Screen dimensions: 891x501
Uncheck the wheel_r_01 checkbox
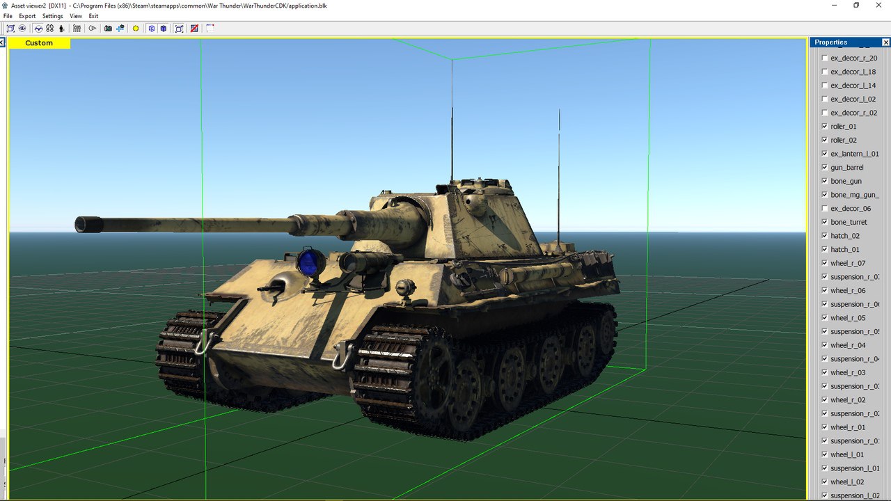pos(825,428)
